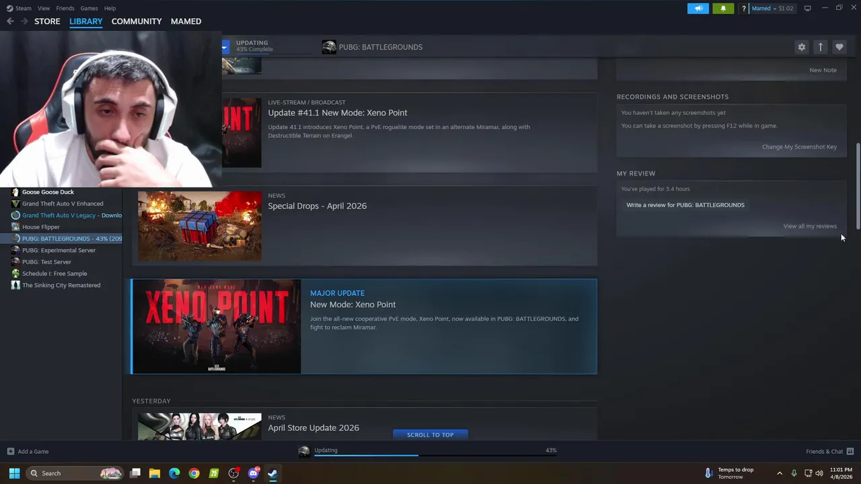This screenshot has height=484, width=861.
Task: Click the Schedule I game icon
Action: [x=15, y=274]
